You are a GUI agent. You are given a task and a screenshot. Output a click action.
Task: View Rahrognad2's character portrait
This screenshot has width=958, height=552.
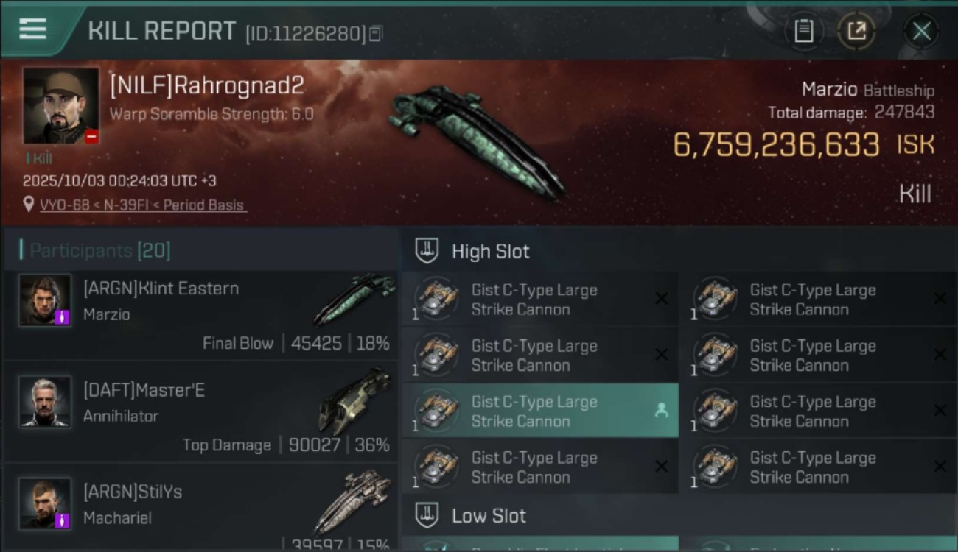coord(60,105)
